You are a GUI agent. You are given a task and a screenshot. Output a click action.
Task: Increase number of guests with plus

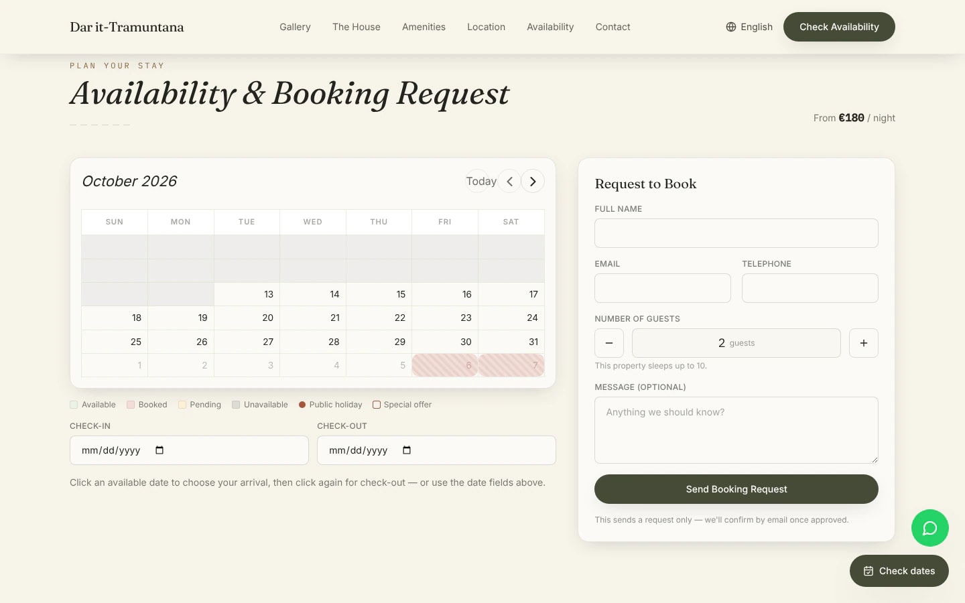pyautogui.click(x=864, y=343)
